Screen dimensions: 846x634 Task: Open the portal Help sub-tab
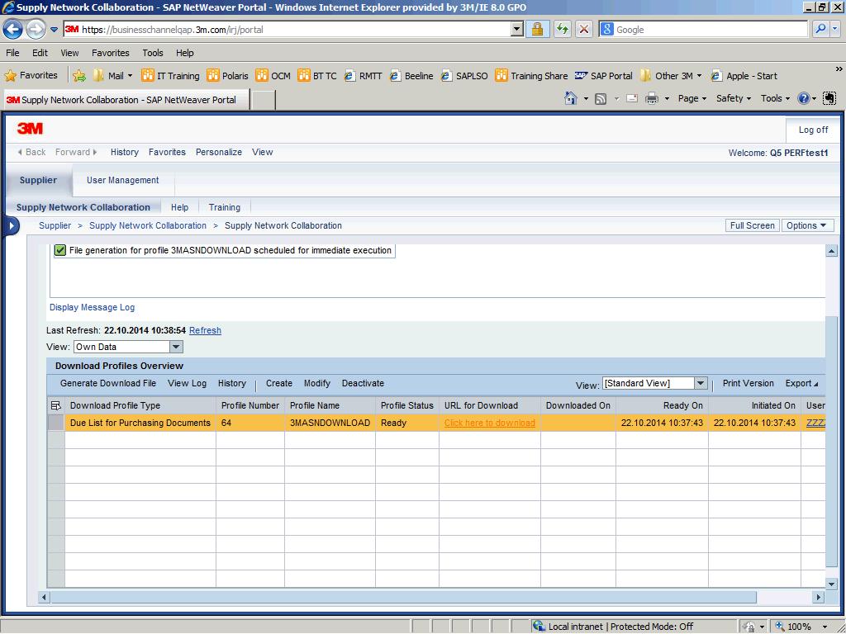[179, 207]
